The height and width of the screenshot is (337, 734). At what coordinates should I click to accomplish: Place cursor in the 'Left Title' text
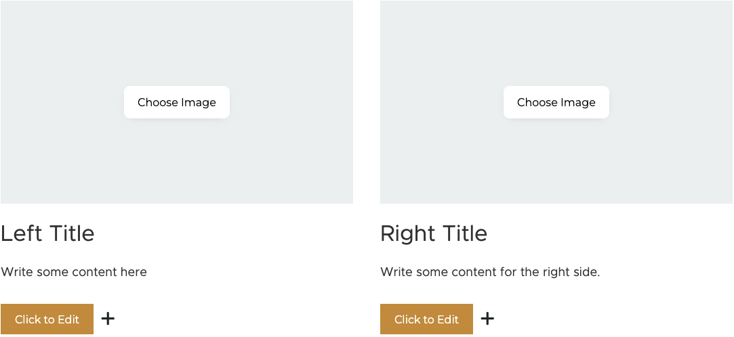coord(47,233)
